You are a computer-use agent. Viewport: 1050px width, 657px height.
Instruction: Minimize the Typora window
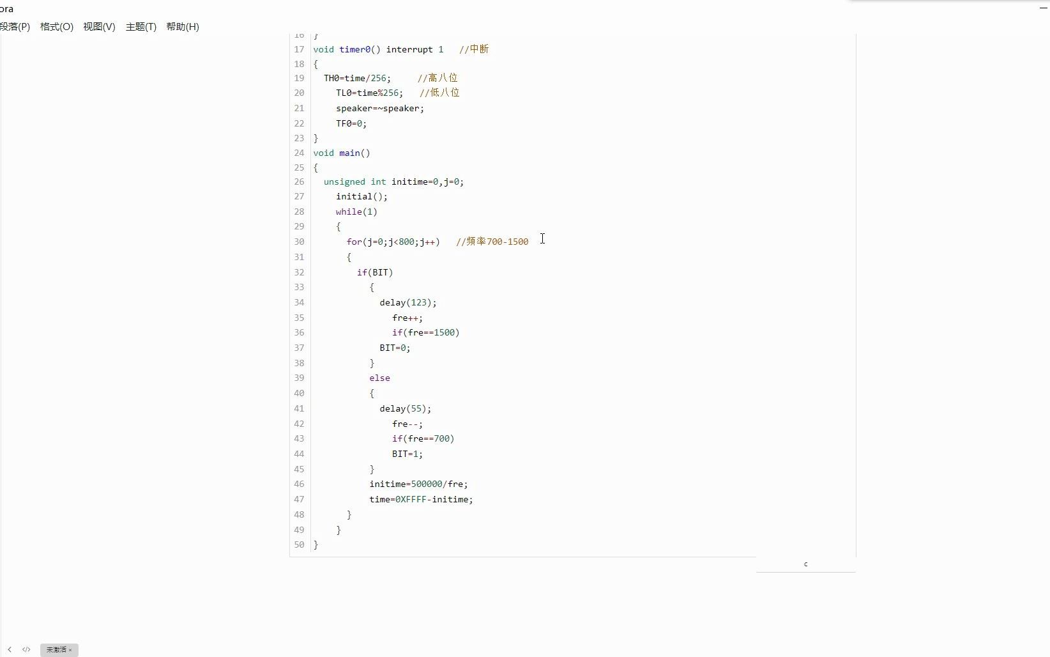point(1044,7)
